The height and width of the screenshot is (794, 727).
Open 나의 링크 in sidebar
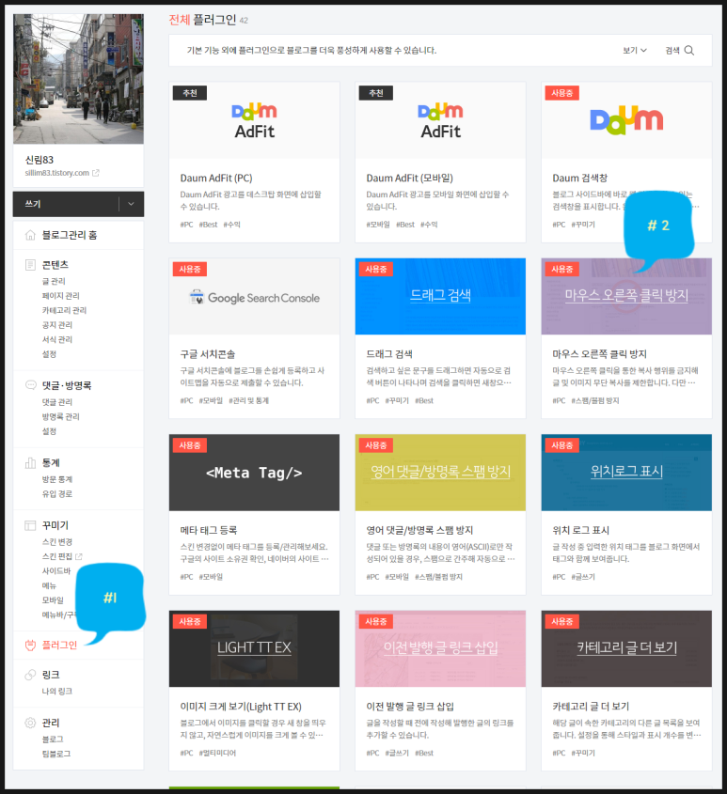click(x=57, y=692)
